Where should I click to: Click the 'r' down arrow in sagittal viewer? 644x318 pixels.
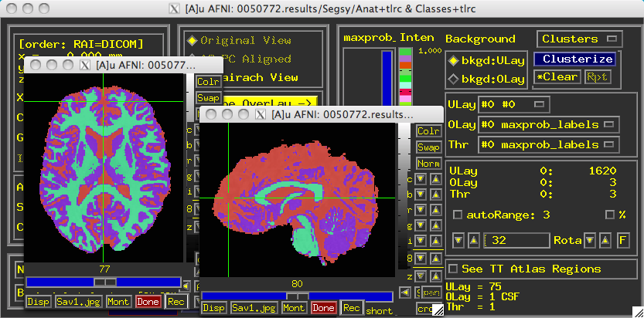pos(421,210)
